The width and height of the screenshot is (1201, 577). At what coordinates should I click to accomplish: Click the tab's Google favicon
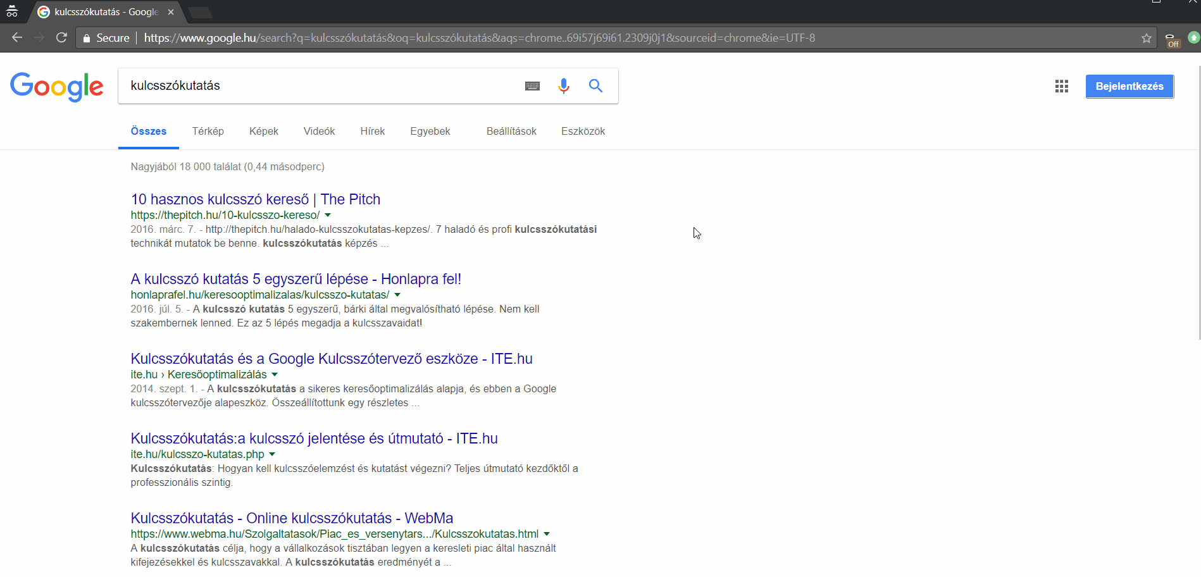[x=44, y=12]
